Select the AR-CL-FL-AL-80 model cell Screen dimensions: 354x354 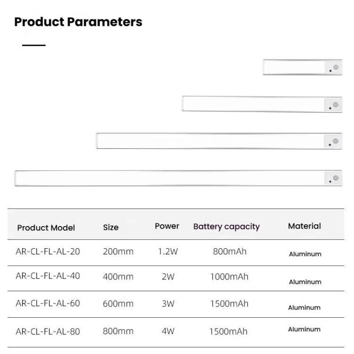48,331
